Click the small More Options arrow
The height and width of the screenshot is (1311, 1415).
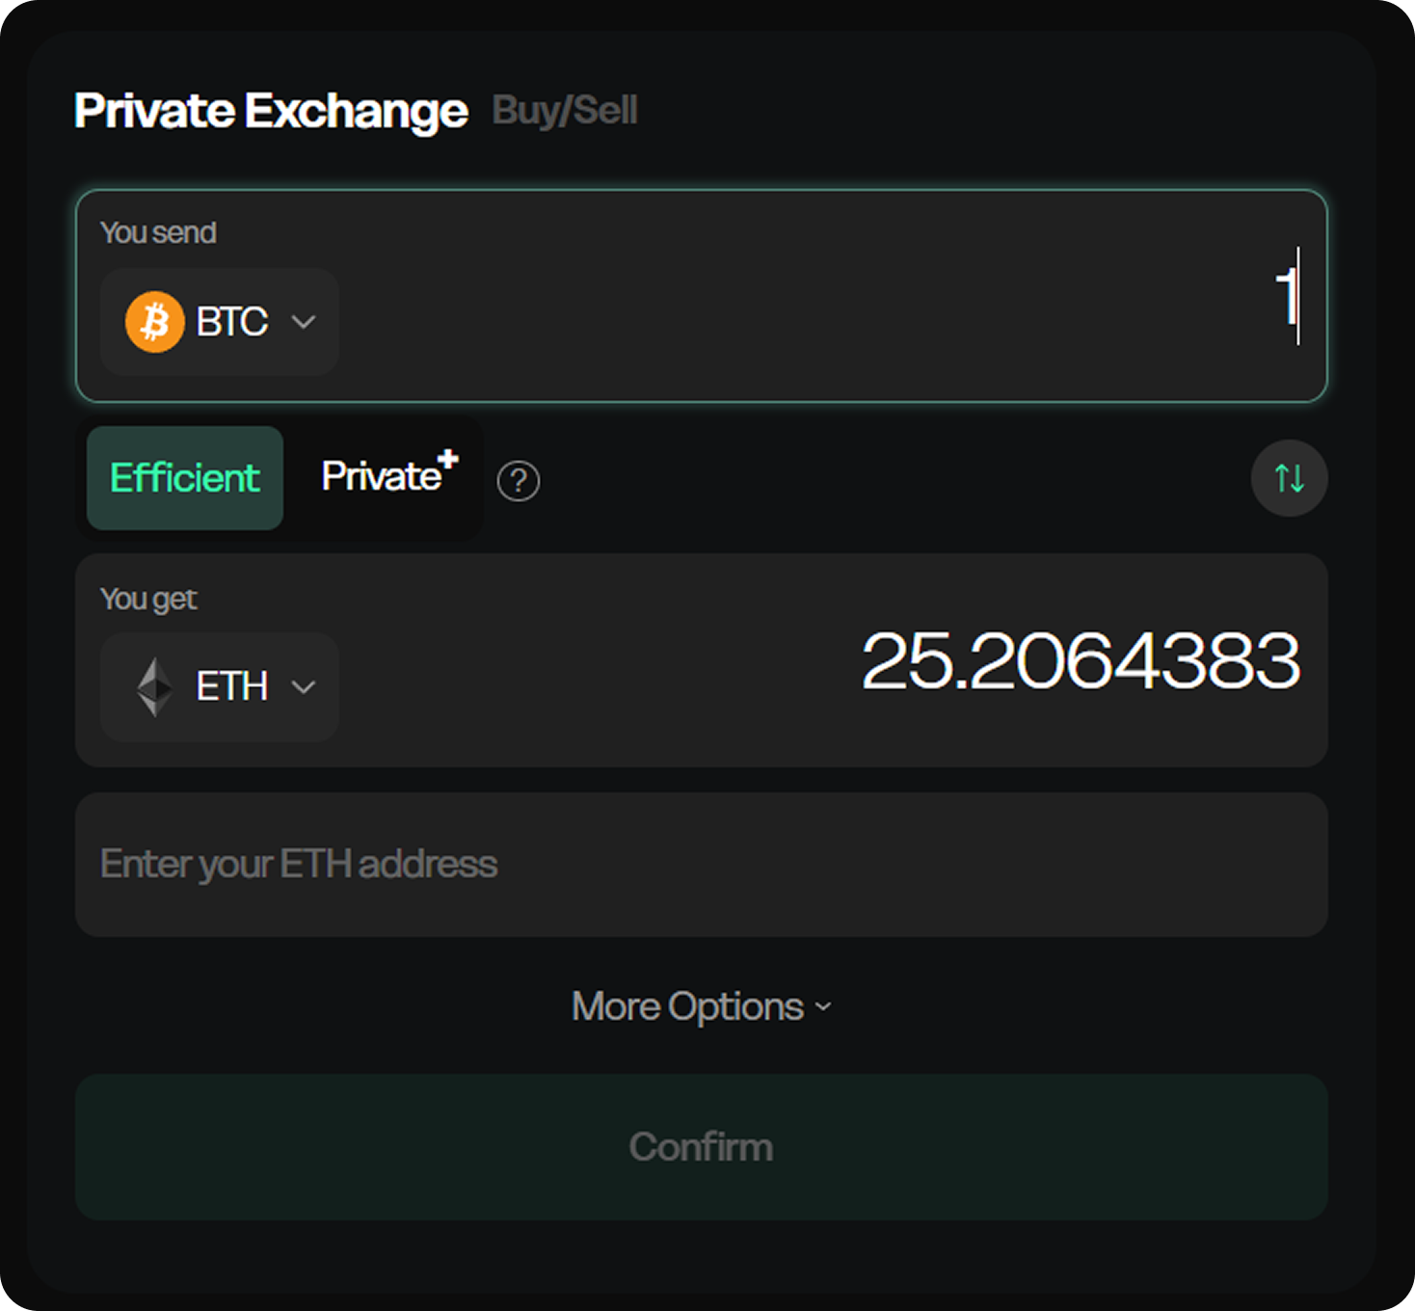click(823, 1007)
